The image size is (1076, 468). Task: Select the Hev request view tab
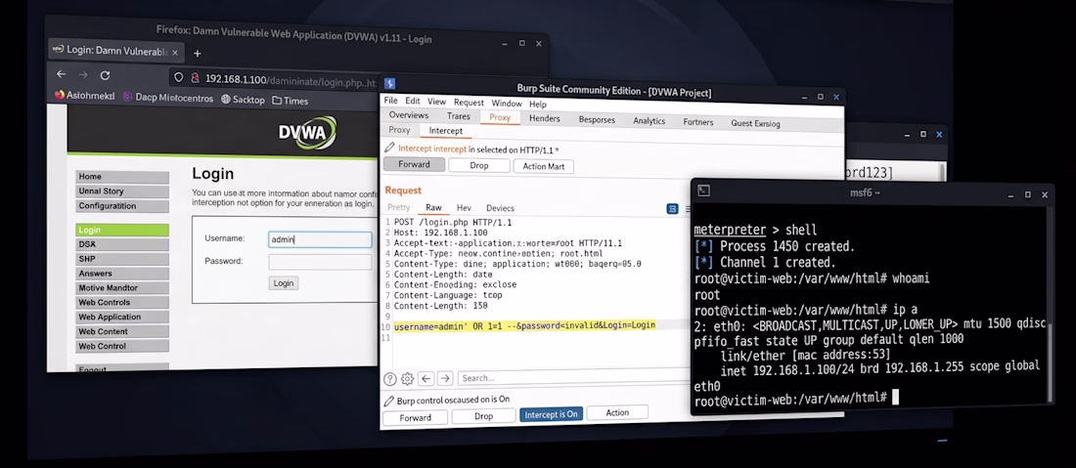(464, 208)
